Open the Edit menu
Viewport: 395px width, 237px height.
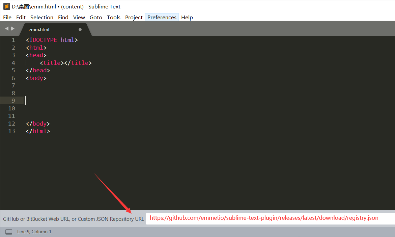click(21, 17)
